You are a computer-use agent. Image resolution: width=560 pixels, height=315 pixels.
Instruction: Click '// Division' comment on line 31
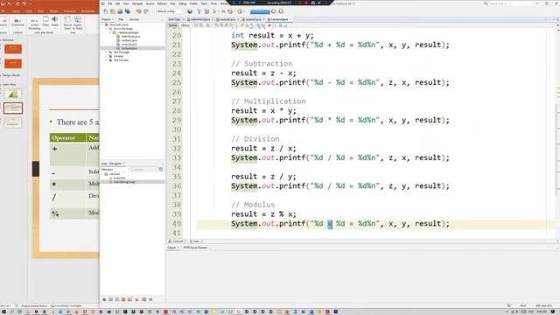[255, 139]
